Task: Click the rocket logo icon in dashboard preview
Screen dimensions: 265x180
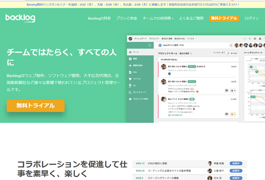Action: pyautogui.click(x=130, y=38)
